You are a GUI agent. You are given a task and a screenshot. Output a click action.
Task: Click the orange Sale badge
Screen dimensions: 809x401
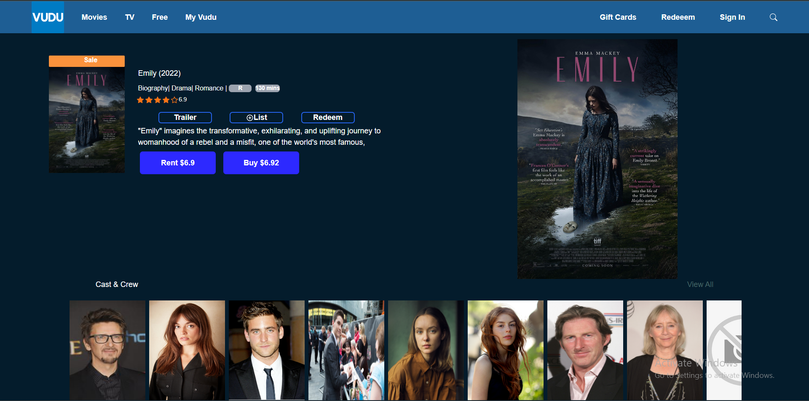tap(87, 61)
